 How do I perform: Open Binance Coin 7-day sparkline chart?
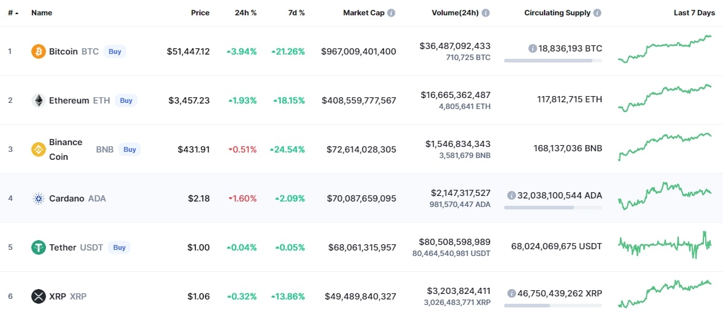pos(665,146)
